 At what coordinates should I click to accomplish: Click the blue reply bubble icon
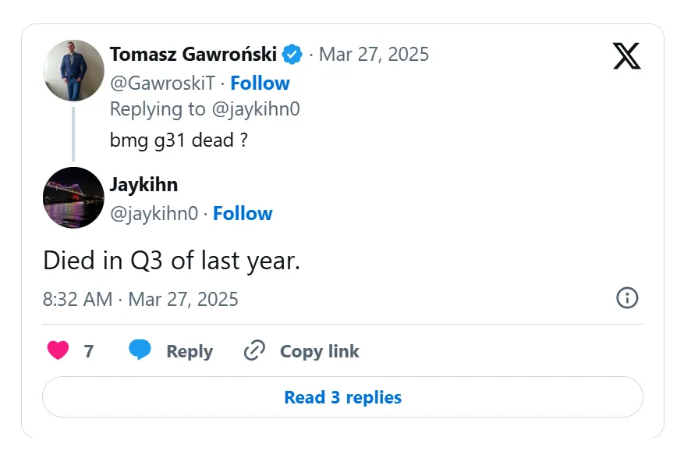[140, 350]
